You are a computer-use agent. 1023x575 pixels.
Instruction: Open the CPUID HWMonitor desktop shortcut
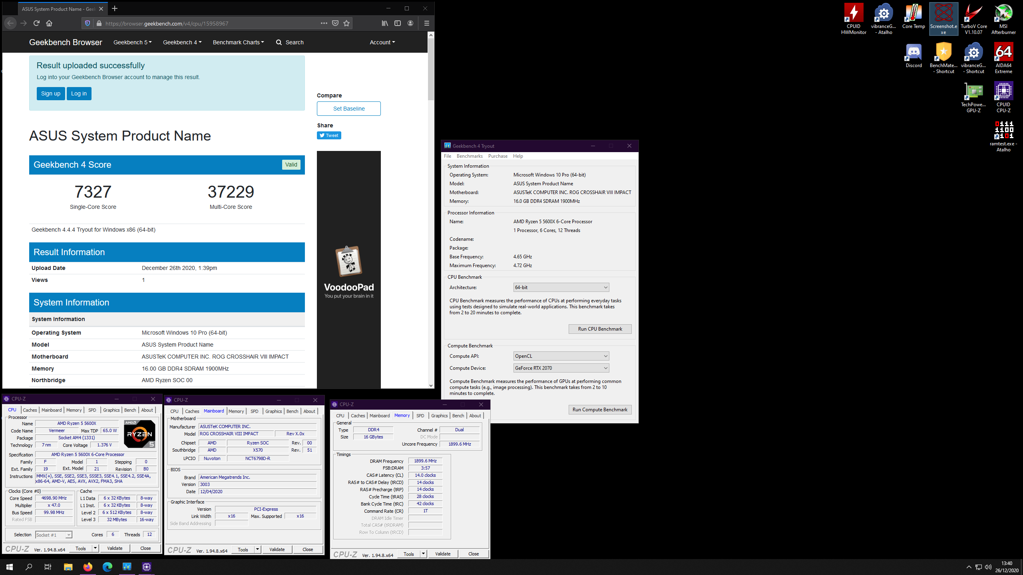coord(854,19)
